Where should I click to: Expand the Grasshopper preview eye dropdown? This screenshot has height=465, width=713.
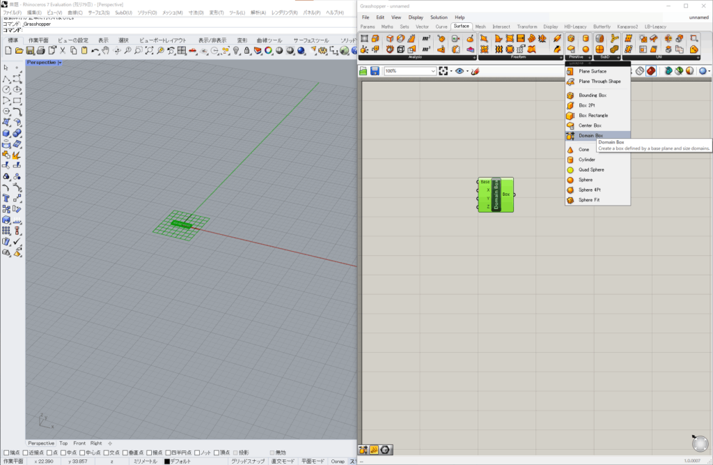468,71
